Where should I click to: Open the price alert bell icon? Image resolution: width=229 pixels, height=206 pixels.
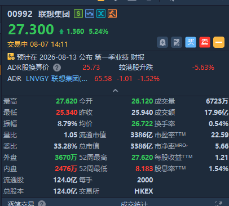pos(162,42)
